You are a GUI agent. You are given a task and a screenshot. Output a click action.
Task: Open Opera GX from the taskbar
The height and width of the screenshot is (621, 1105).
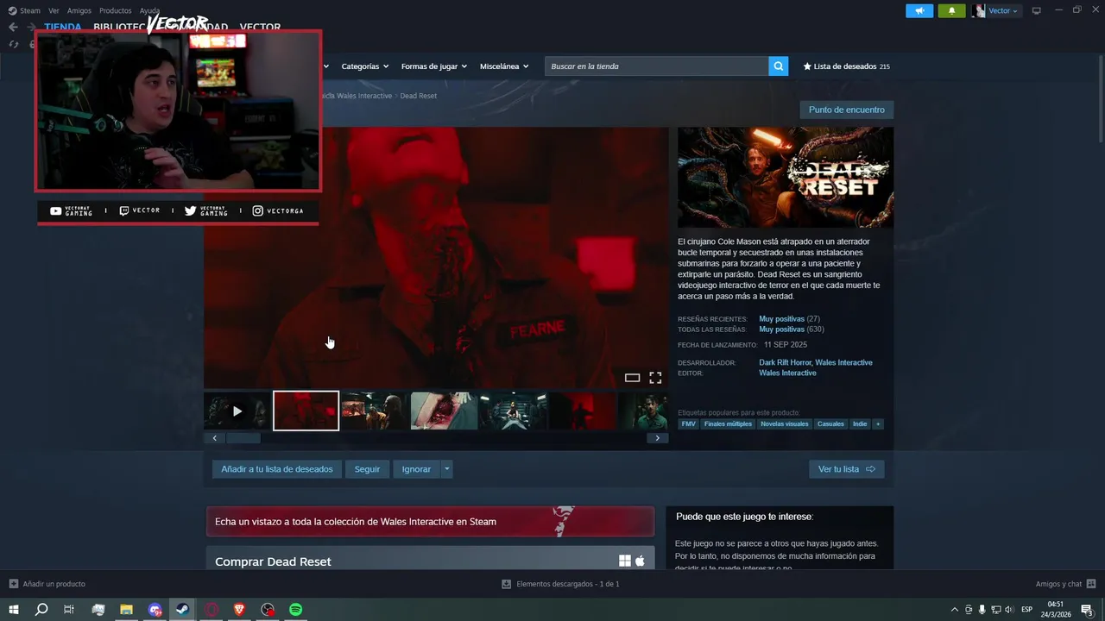(211, 610)
